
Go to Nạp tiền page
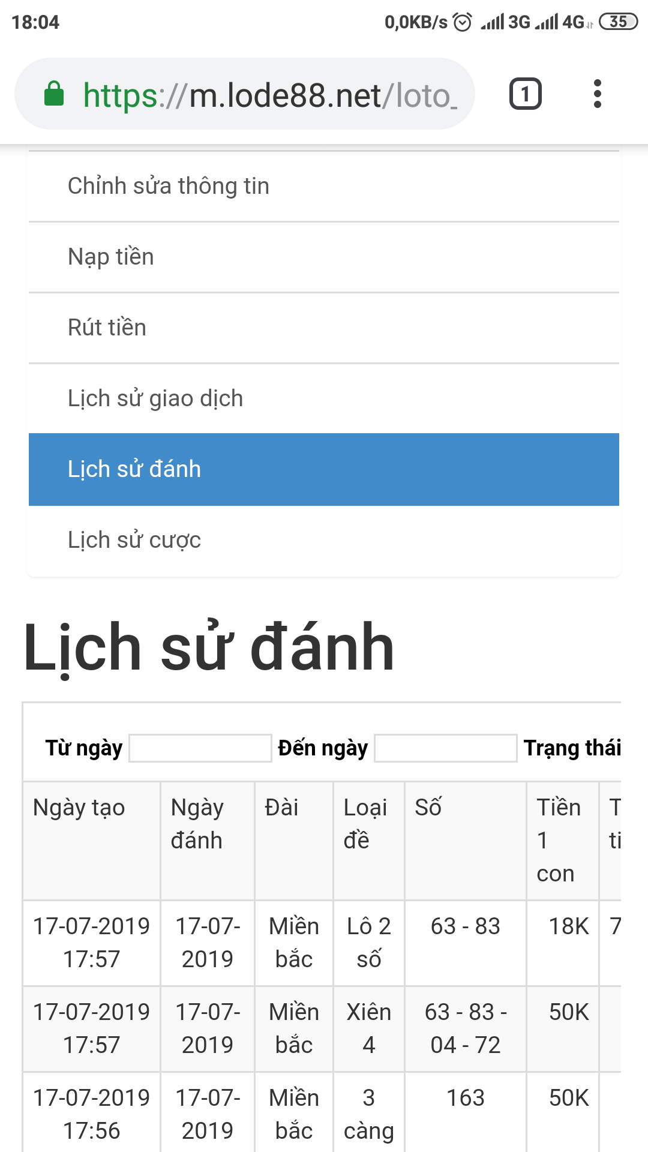point(324,257)
